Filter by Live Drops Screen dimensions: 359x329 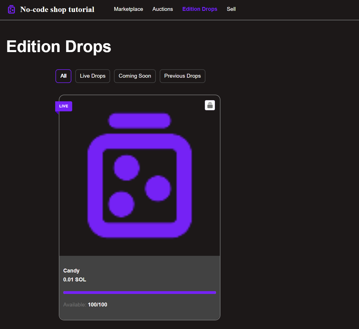coord(93,76)
